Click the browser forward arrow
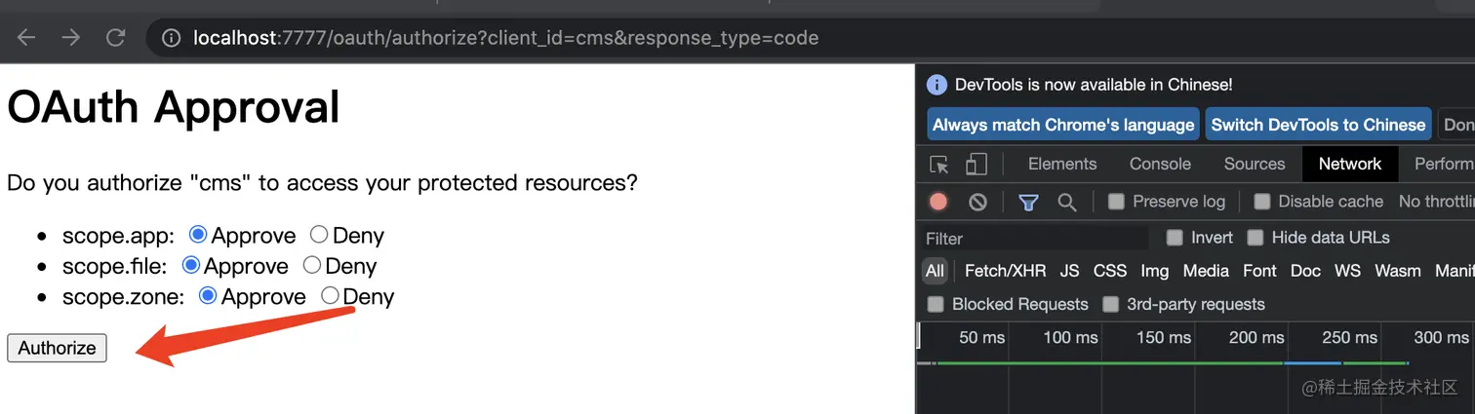The height and width of the screenshot is (414, 1475). (71, 38)
